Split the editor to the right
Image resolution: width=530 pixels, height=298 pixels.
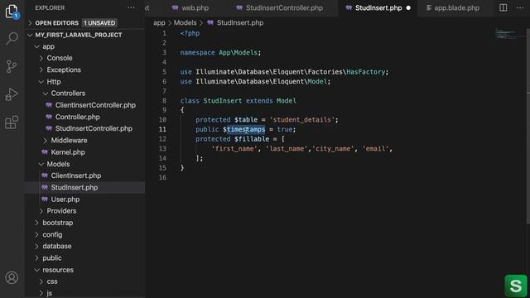(503, 7)
